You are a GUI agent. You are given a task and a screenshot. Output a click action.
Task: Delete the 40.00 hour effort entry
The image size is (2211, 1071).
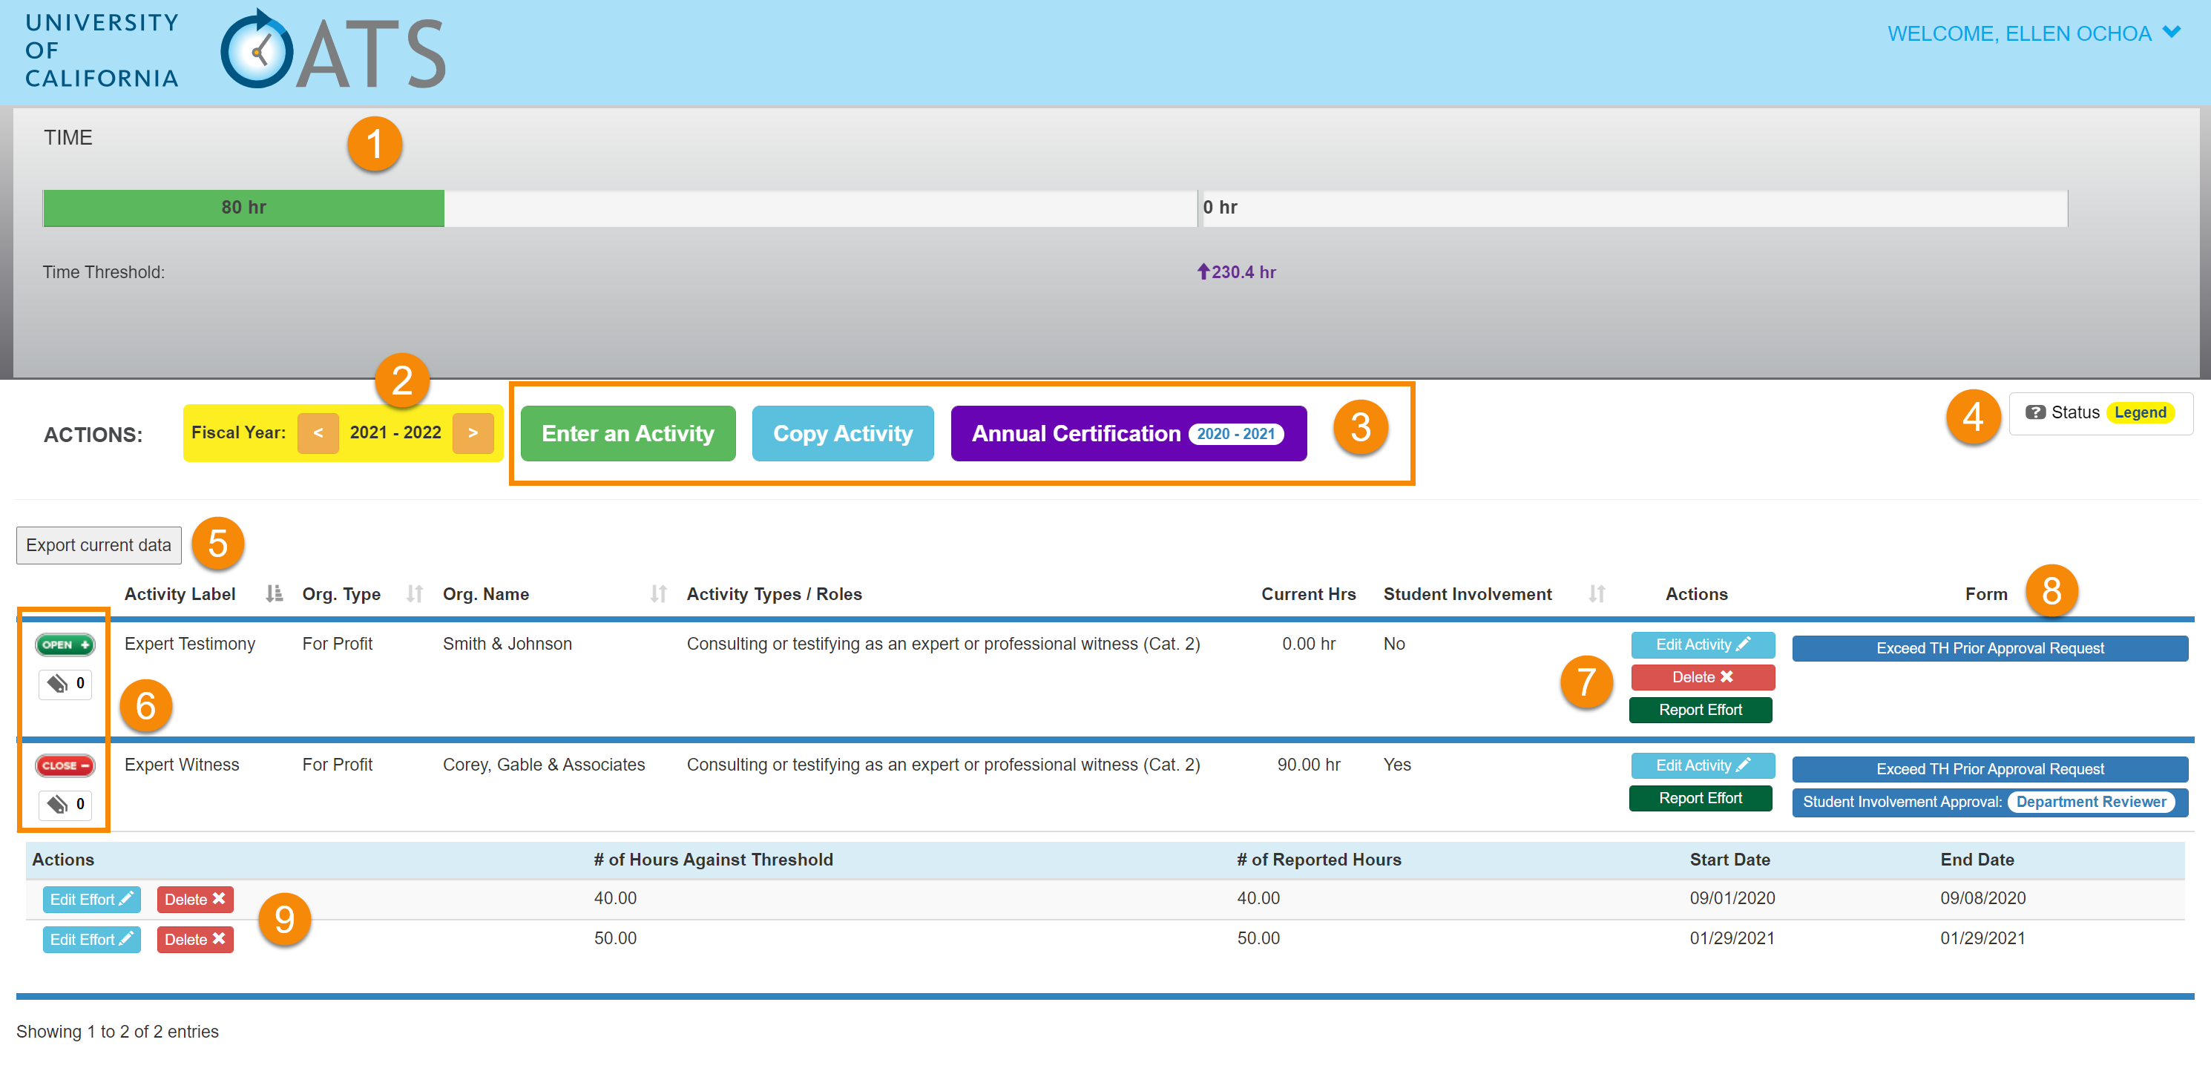pyautogui.click(x=195, y=900)
